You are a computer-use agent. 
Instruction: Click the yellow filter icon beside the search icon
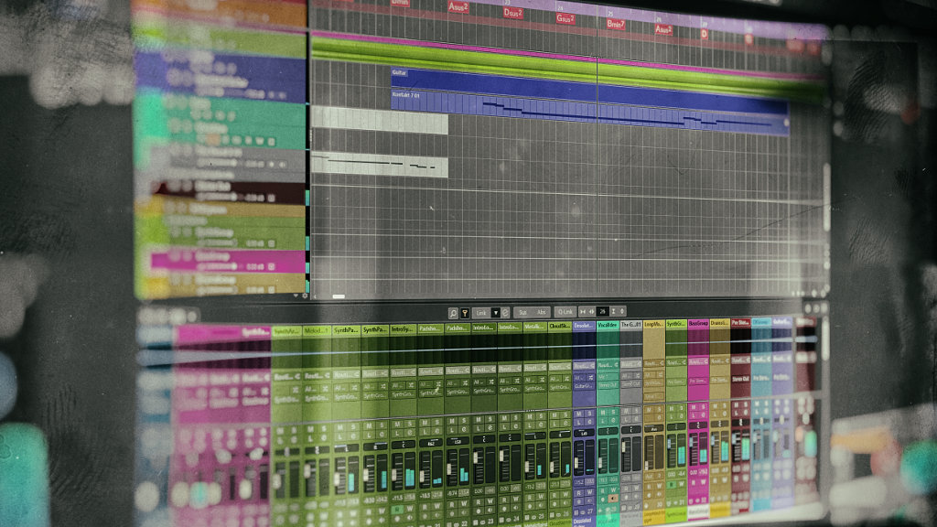[465, 313]
